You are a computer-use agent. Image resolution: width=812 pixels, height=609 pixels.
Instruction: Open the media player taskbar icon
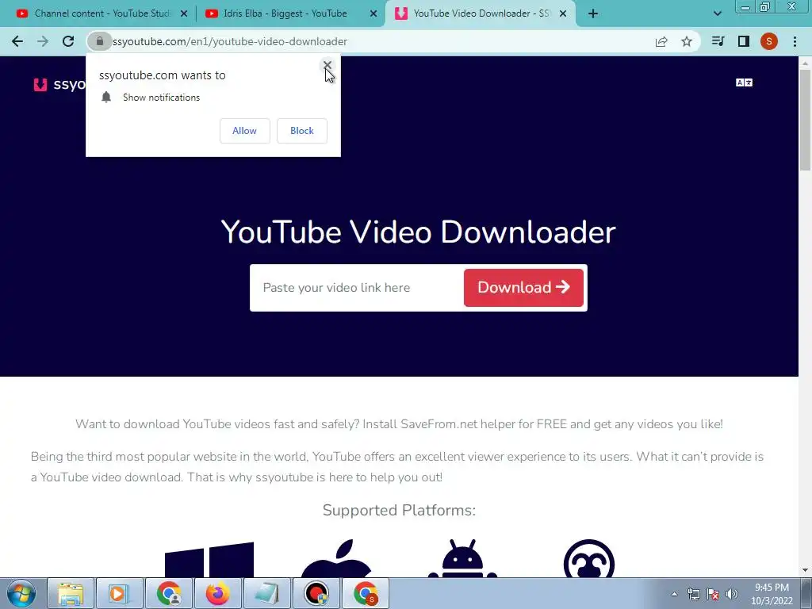tap(120, 593)
